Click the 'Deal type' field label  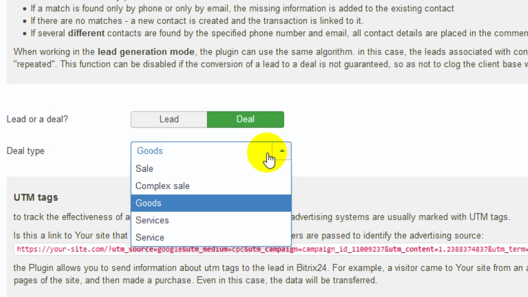[26, 151]
